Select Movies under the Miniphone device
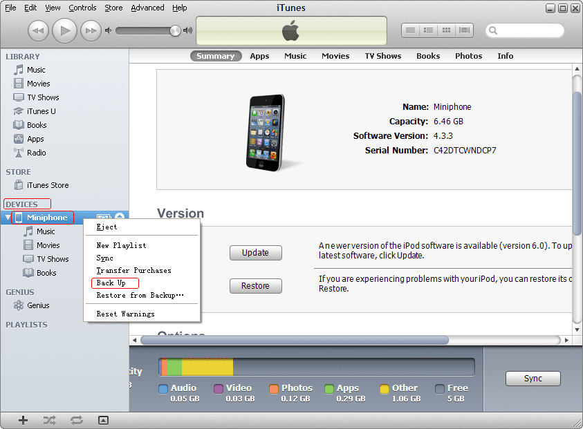The image size is (583, 429). [x=50, y=245]
